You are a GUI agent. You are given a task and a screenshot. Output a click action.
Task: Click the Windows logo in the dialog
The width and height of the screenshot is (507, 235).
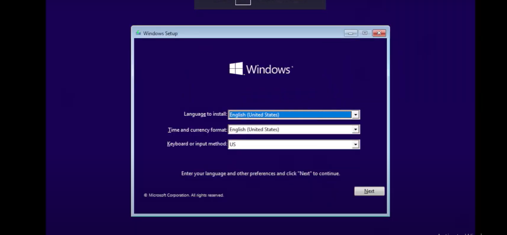pyautogui.click(x=261, y=69)
